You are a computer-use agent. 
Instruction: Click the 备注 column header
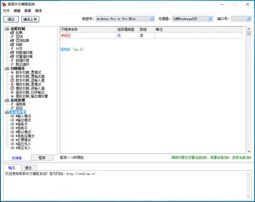[198, 29]
